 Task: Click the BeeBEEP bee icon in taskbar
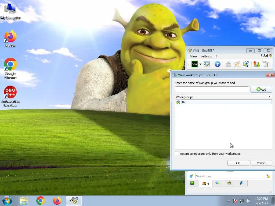pos(74,201)
